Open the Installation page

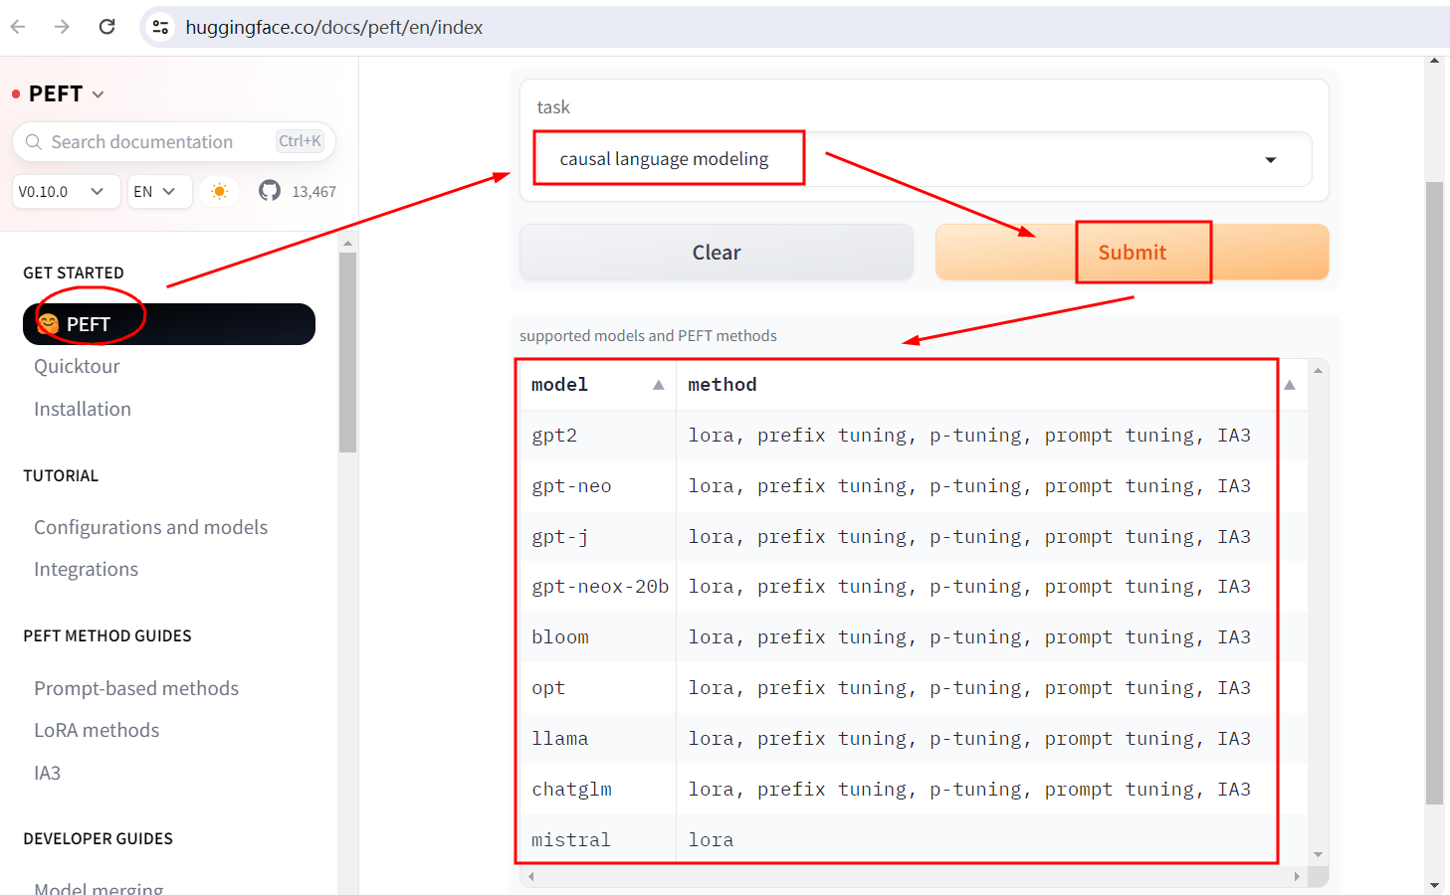coord(83,409)
